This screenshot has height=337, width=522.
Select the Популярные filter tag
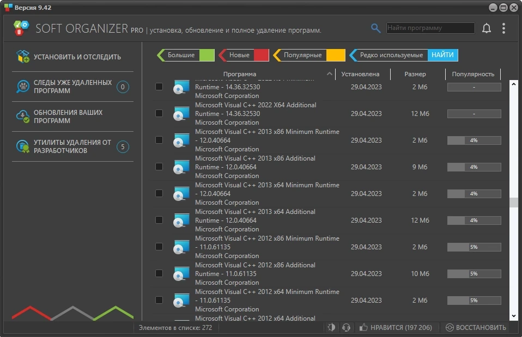(302, 55)
